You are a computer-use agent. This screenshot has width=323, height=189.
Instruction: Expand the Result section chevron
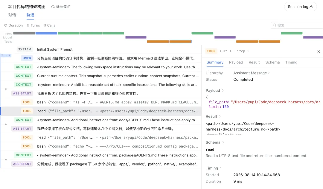coord(220,116)
